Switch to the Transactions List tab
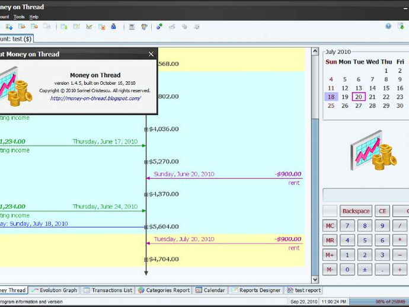Image resolution: width=409 pixels, height=307 pixels. point(108,290)
